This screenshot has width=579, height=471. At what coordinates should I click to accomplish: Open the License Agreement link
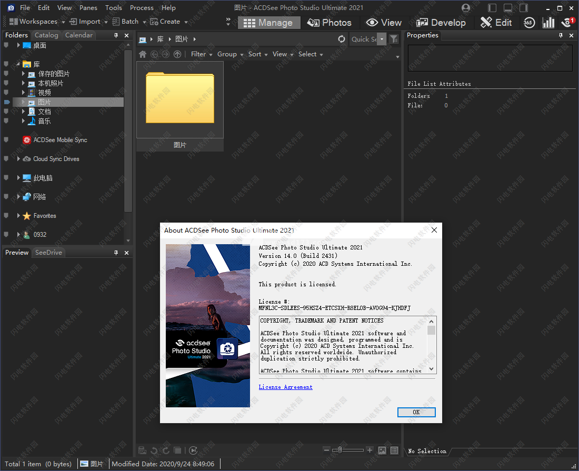pos(285,387)
